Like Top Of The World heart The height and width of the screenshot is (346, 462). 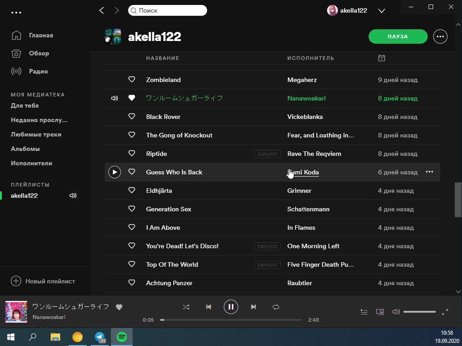coord(132,264)
